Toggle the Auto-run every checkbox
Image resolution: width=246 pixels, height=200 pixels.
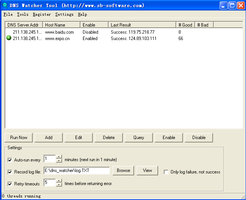[10, 160]
